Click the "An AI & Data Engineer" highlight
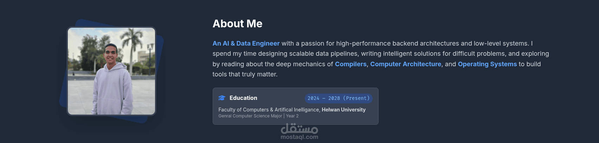The width and height of the screenshot is (599, 143). pyautogui.click(x=246, y=43)
